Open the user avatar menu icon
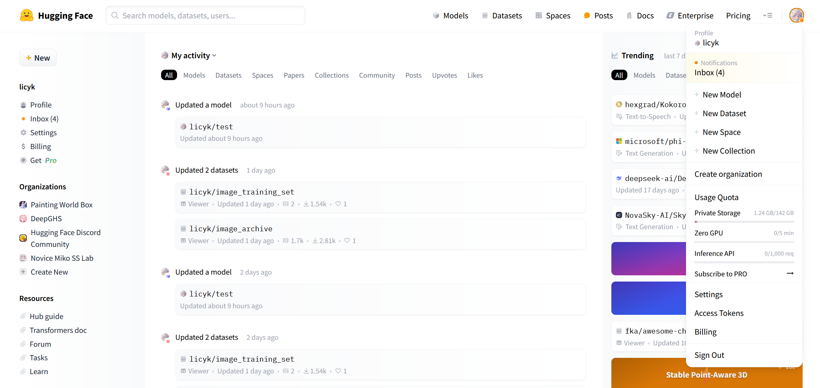Image resolution: width=820 pixels, height=388 pixels. [x=796, y=16]
